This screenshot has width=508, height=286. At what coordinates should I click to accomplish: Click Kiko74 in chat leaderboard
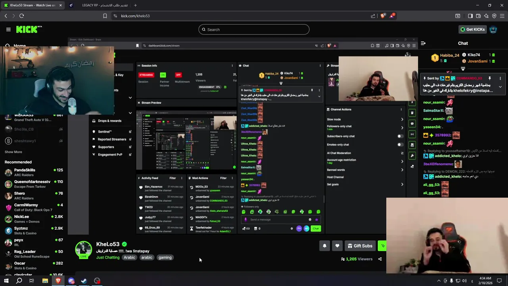click(474, 55)
